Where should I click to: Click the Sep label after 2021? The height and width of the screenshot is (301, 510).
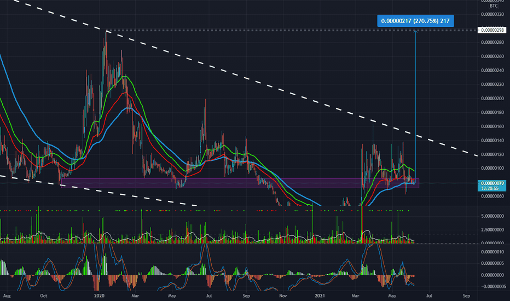coord(466,296)
